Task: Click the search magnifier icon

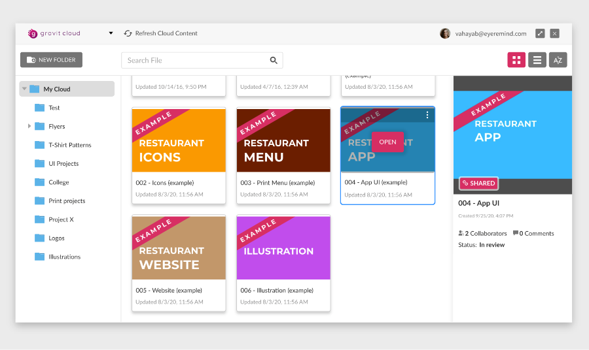Action: pos(274,61)
